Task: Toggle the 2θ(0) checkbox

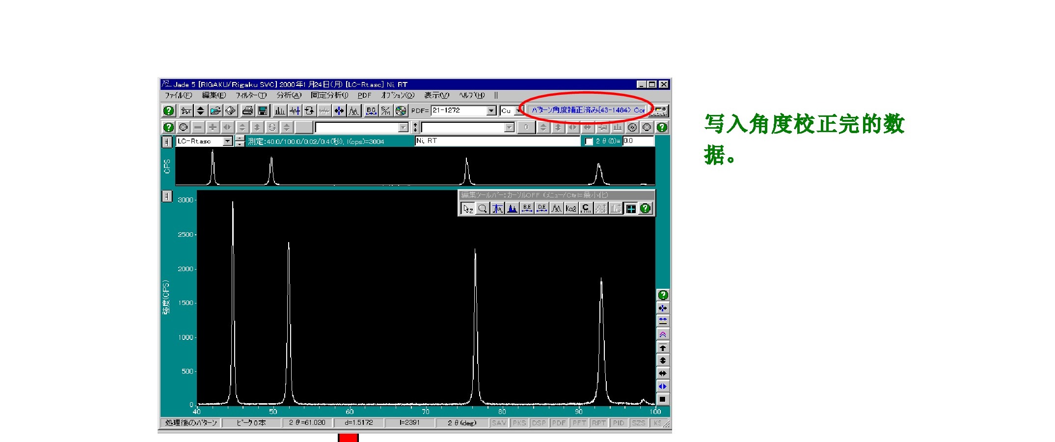Action: click(x=589, y=141)
